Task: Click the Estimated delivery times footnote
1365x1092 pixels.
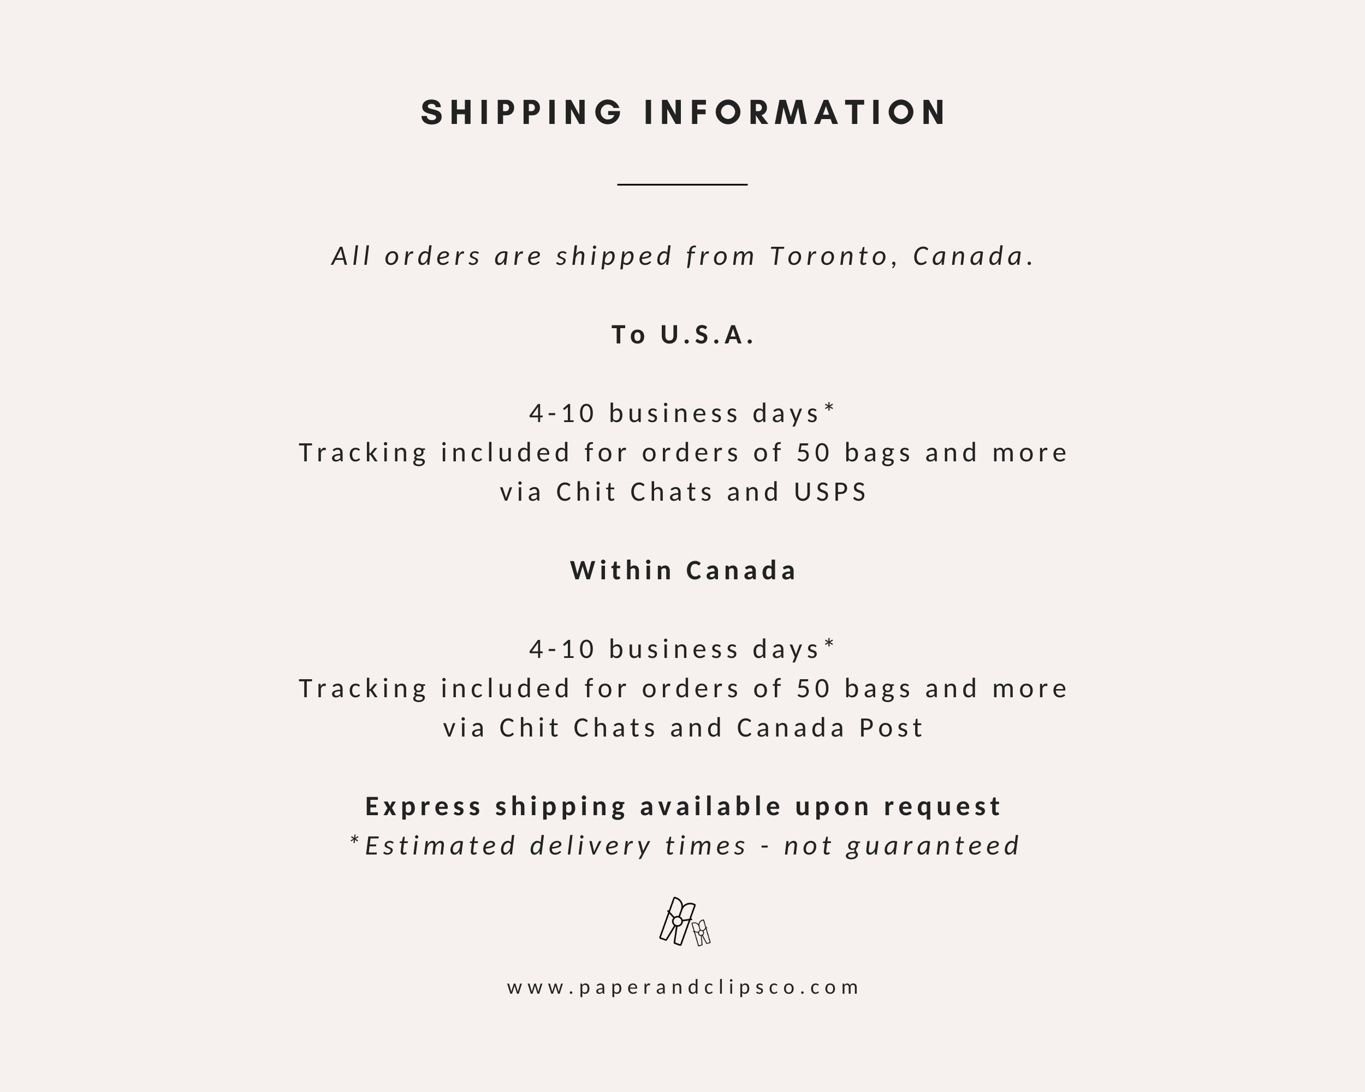Action: (685, 846)
